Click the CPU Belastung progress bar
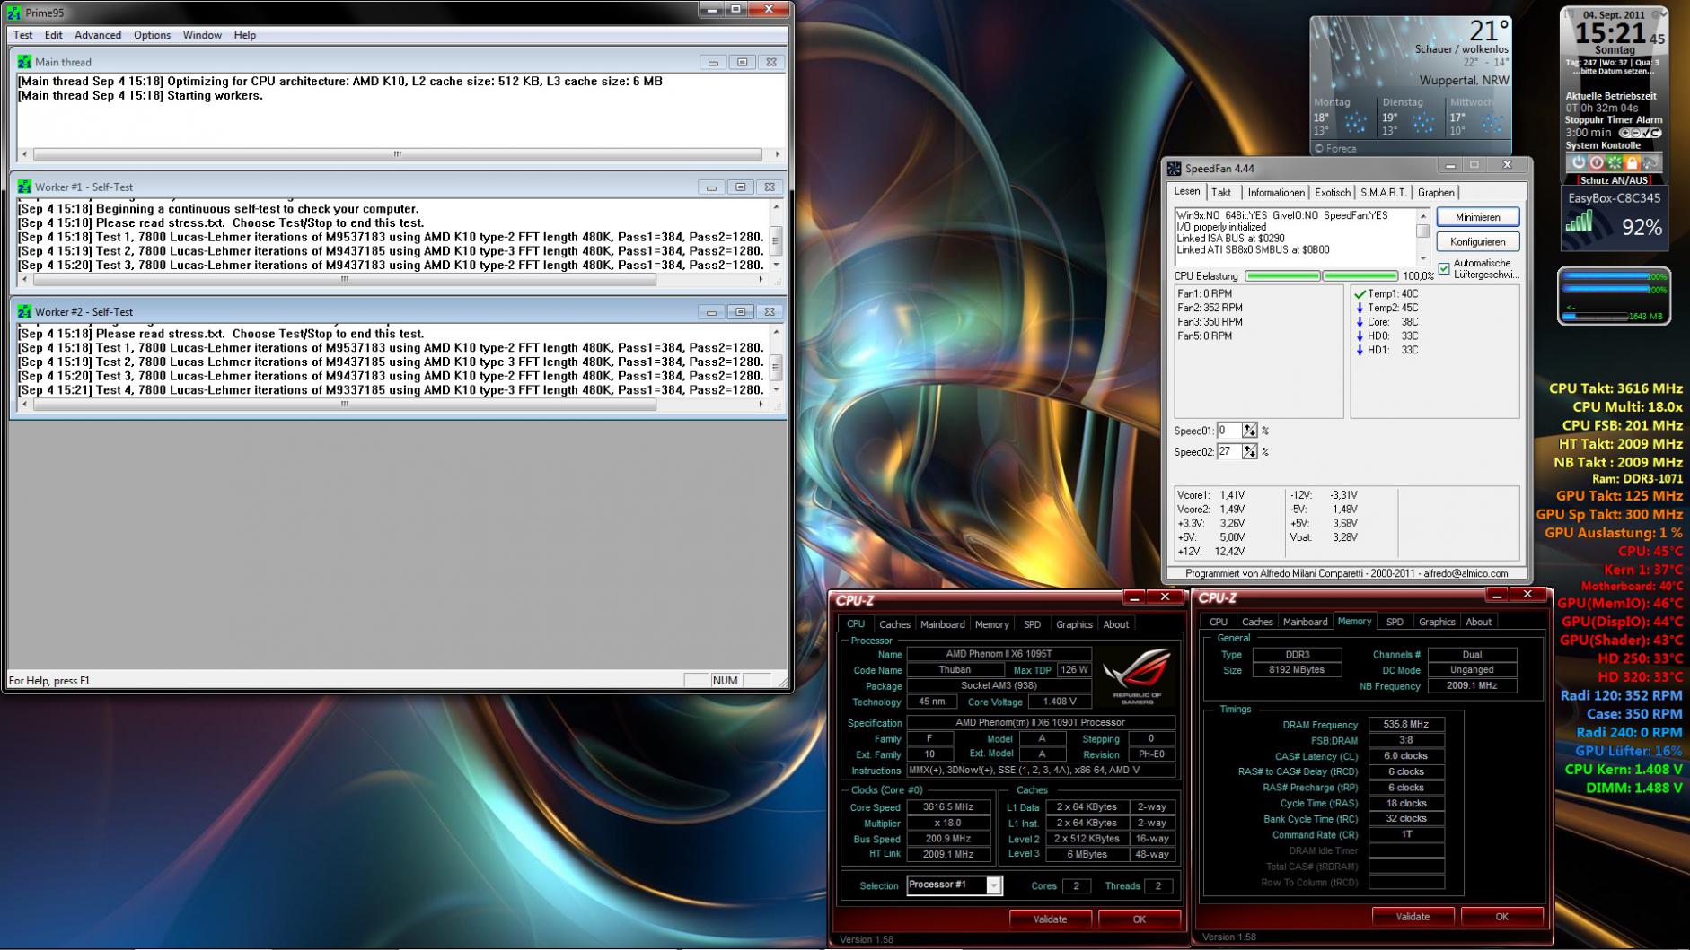 [x=1321, y=276]
